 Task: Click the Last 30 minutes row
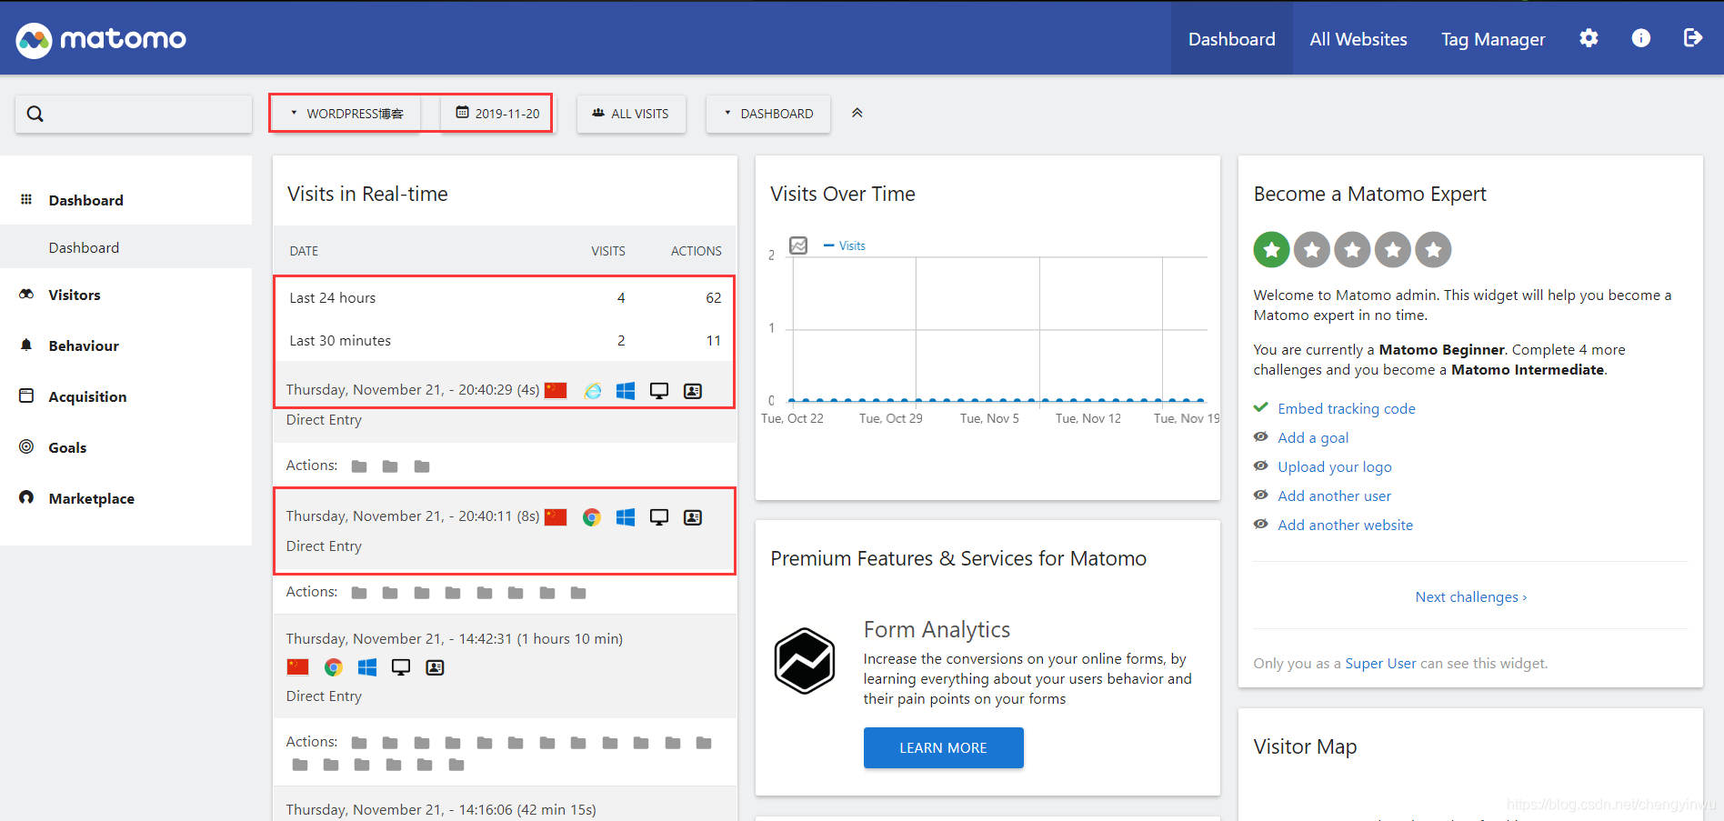(x=505, y=340)
